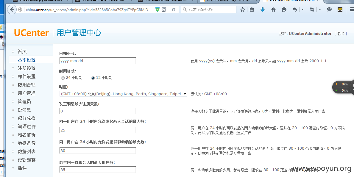Expand the screenshot tool dropdown arrow
Viewport: 354px width, 177px height.
(320, 10)
